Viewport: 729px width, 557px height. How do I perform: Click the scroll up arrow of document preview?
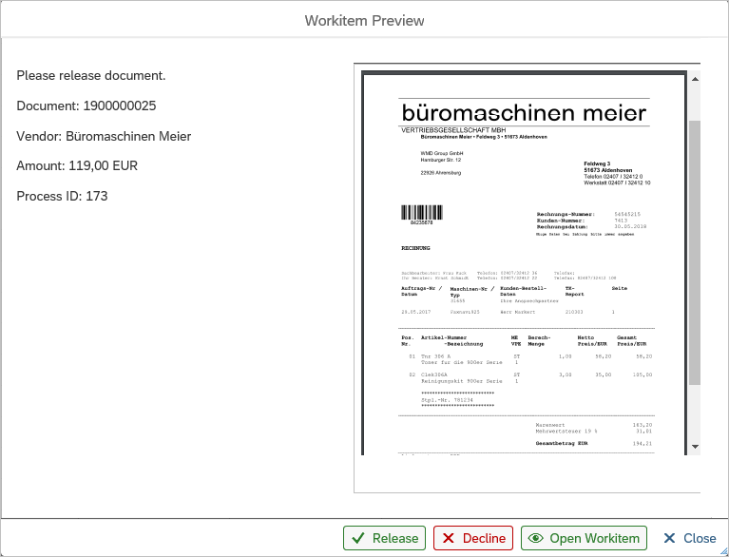tap(695, 79)
